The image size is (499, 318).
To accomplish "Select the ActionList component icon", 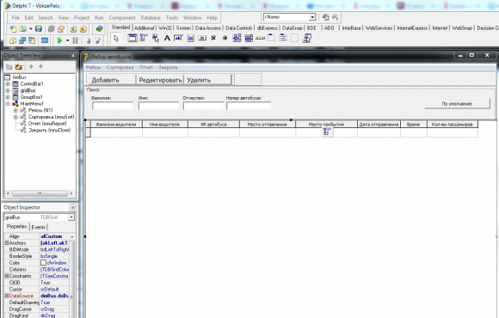I will click(307, 39).
